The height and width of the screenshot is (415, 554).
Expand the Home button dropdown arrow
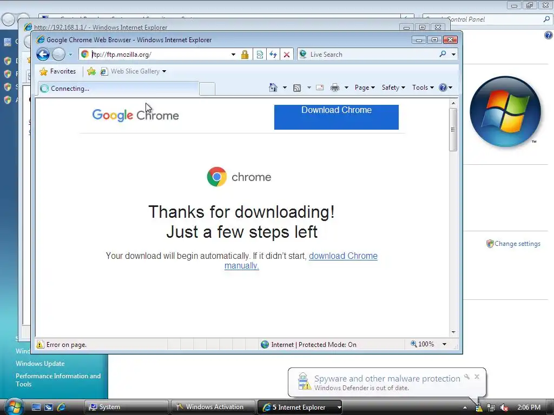pos(285,88)
